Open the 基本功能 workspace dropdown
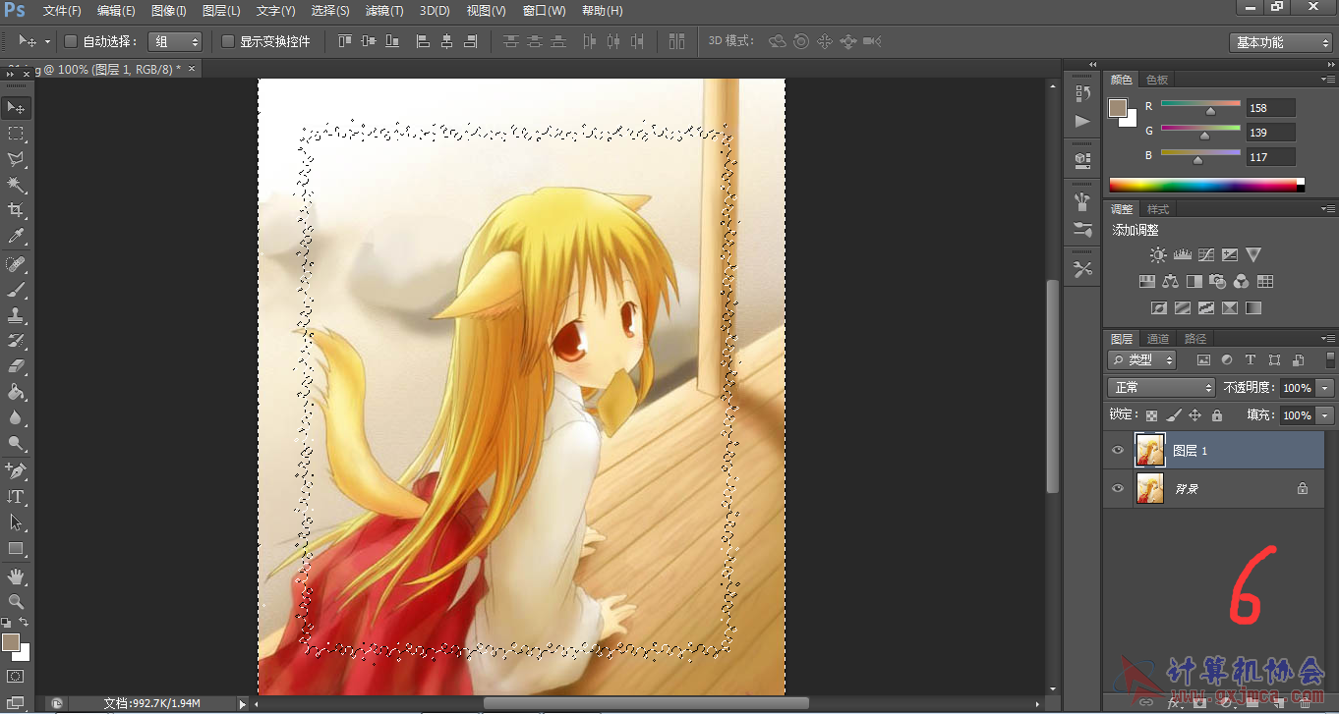Image resolution: width=1339 pixels, height=714 pixels. click(x=1281, y=42)
